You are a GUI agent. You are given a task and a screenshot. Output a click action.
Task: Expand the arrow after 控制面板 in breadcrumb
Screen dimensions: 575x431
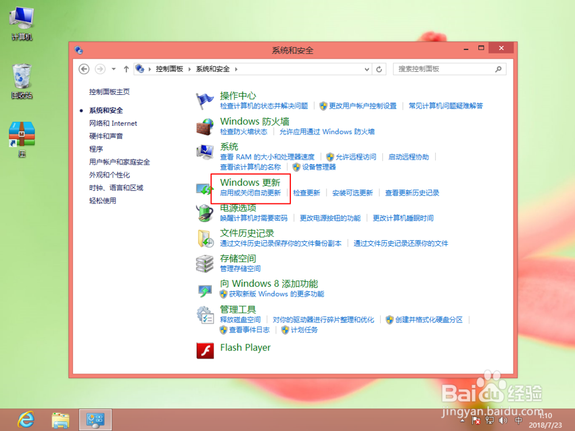click(190, 69)
